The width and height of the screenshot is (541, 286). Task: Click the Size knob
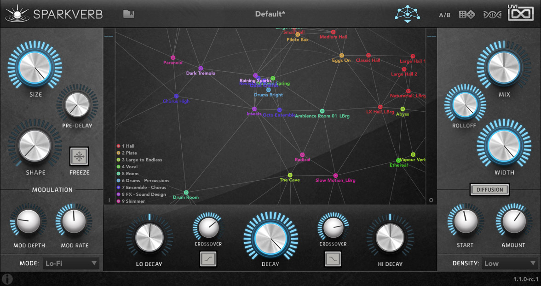[35, 67]
